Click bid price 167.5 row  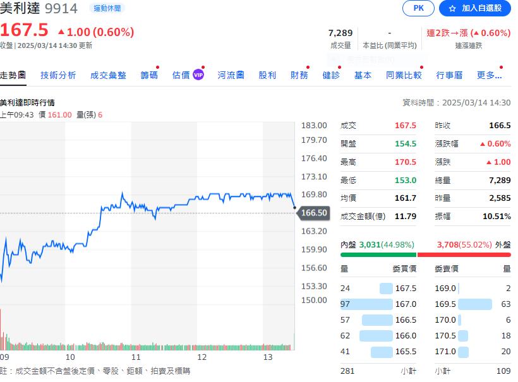pos(378,288)
